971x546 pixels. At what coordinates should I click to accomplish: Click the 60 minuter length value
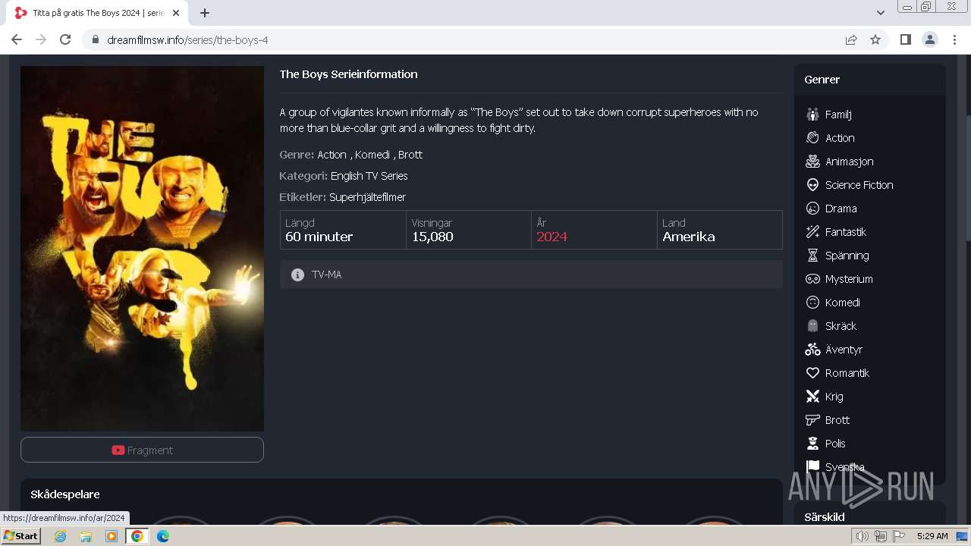point(319,237)
